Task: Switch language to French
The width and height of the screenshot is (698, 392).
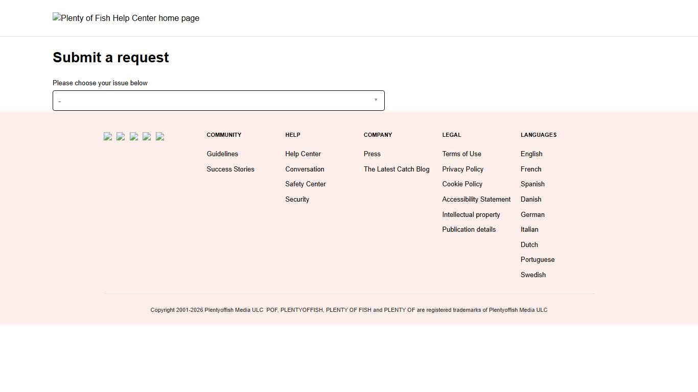Action: pyautogui.click(x=530, y=169)
